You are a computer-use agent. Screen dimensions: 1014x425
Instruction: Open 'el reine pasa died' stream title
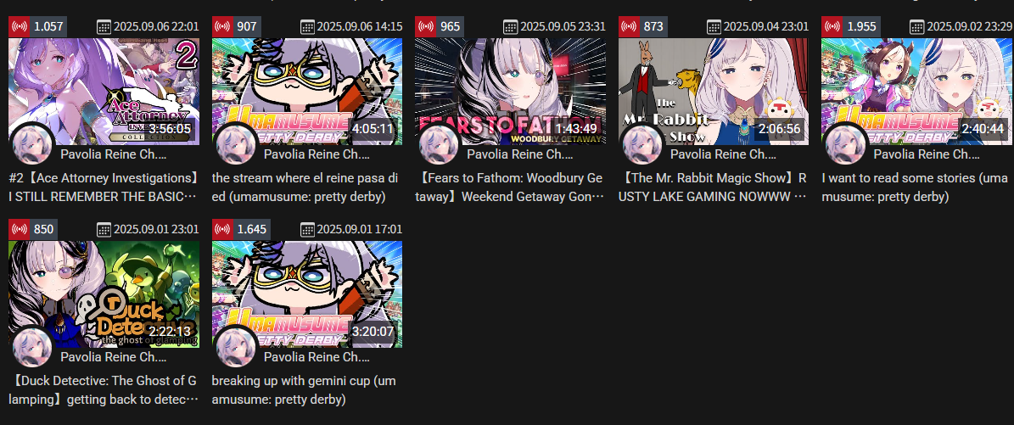[305, 187]
